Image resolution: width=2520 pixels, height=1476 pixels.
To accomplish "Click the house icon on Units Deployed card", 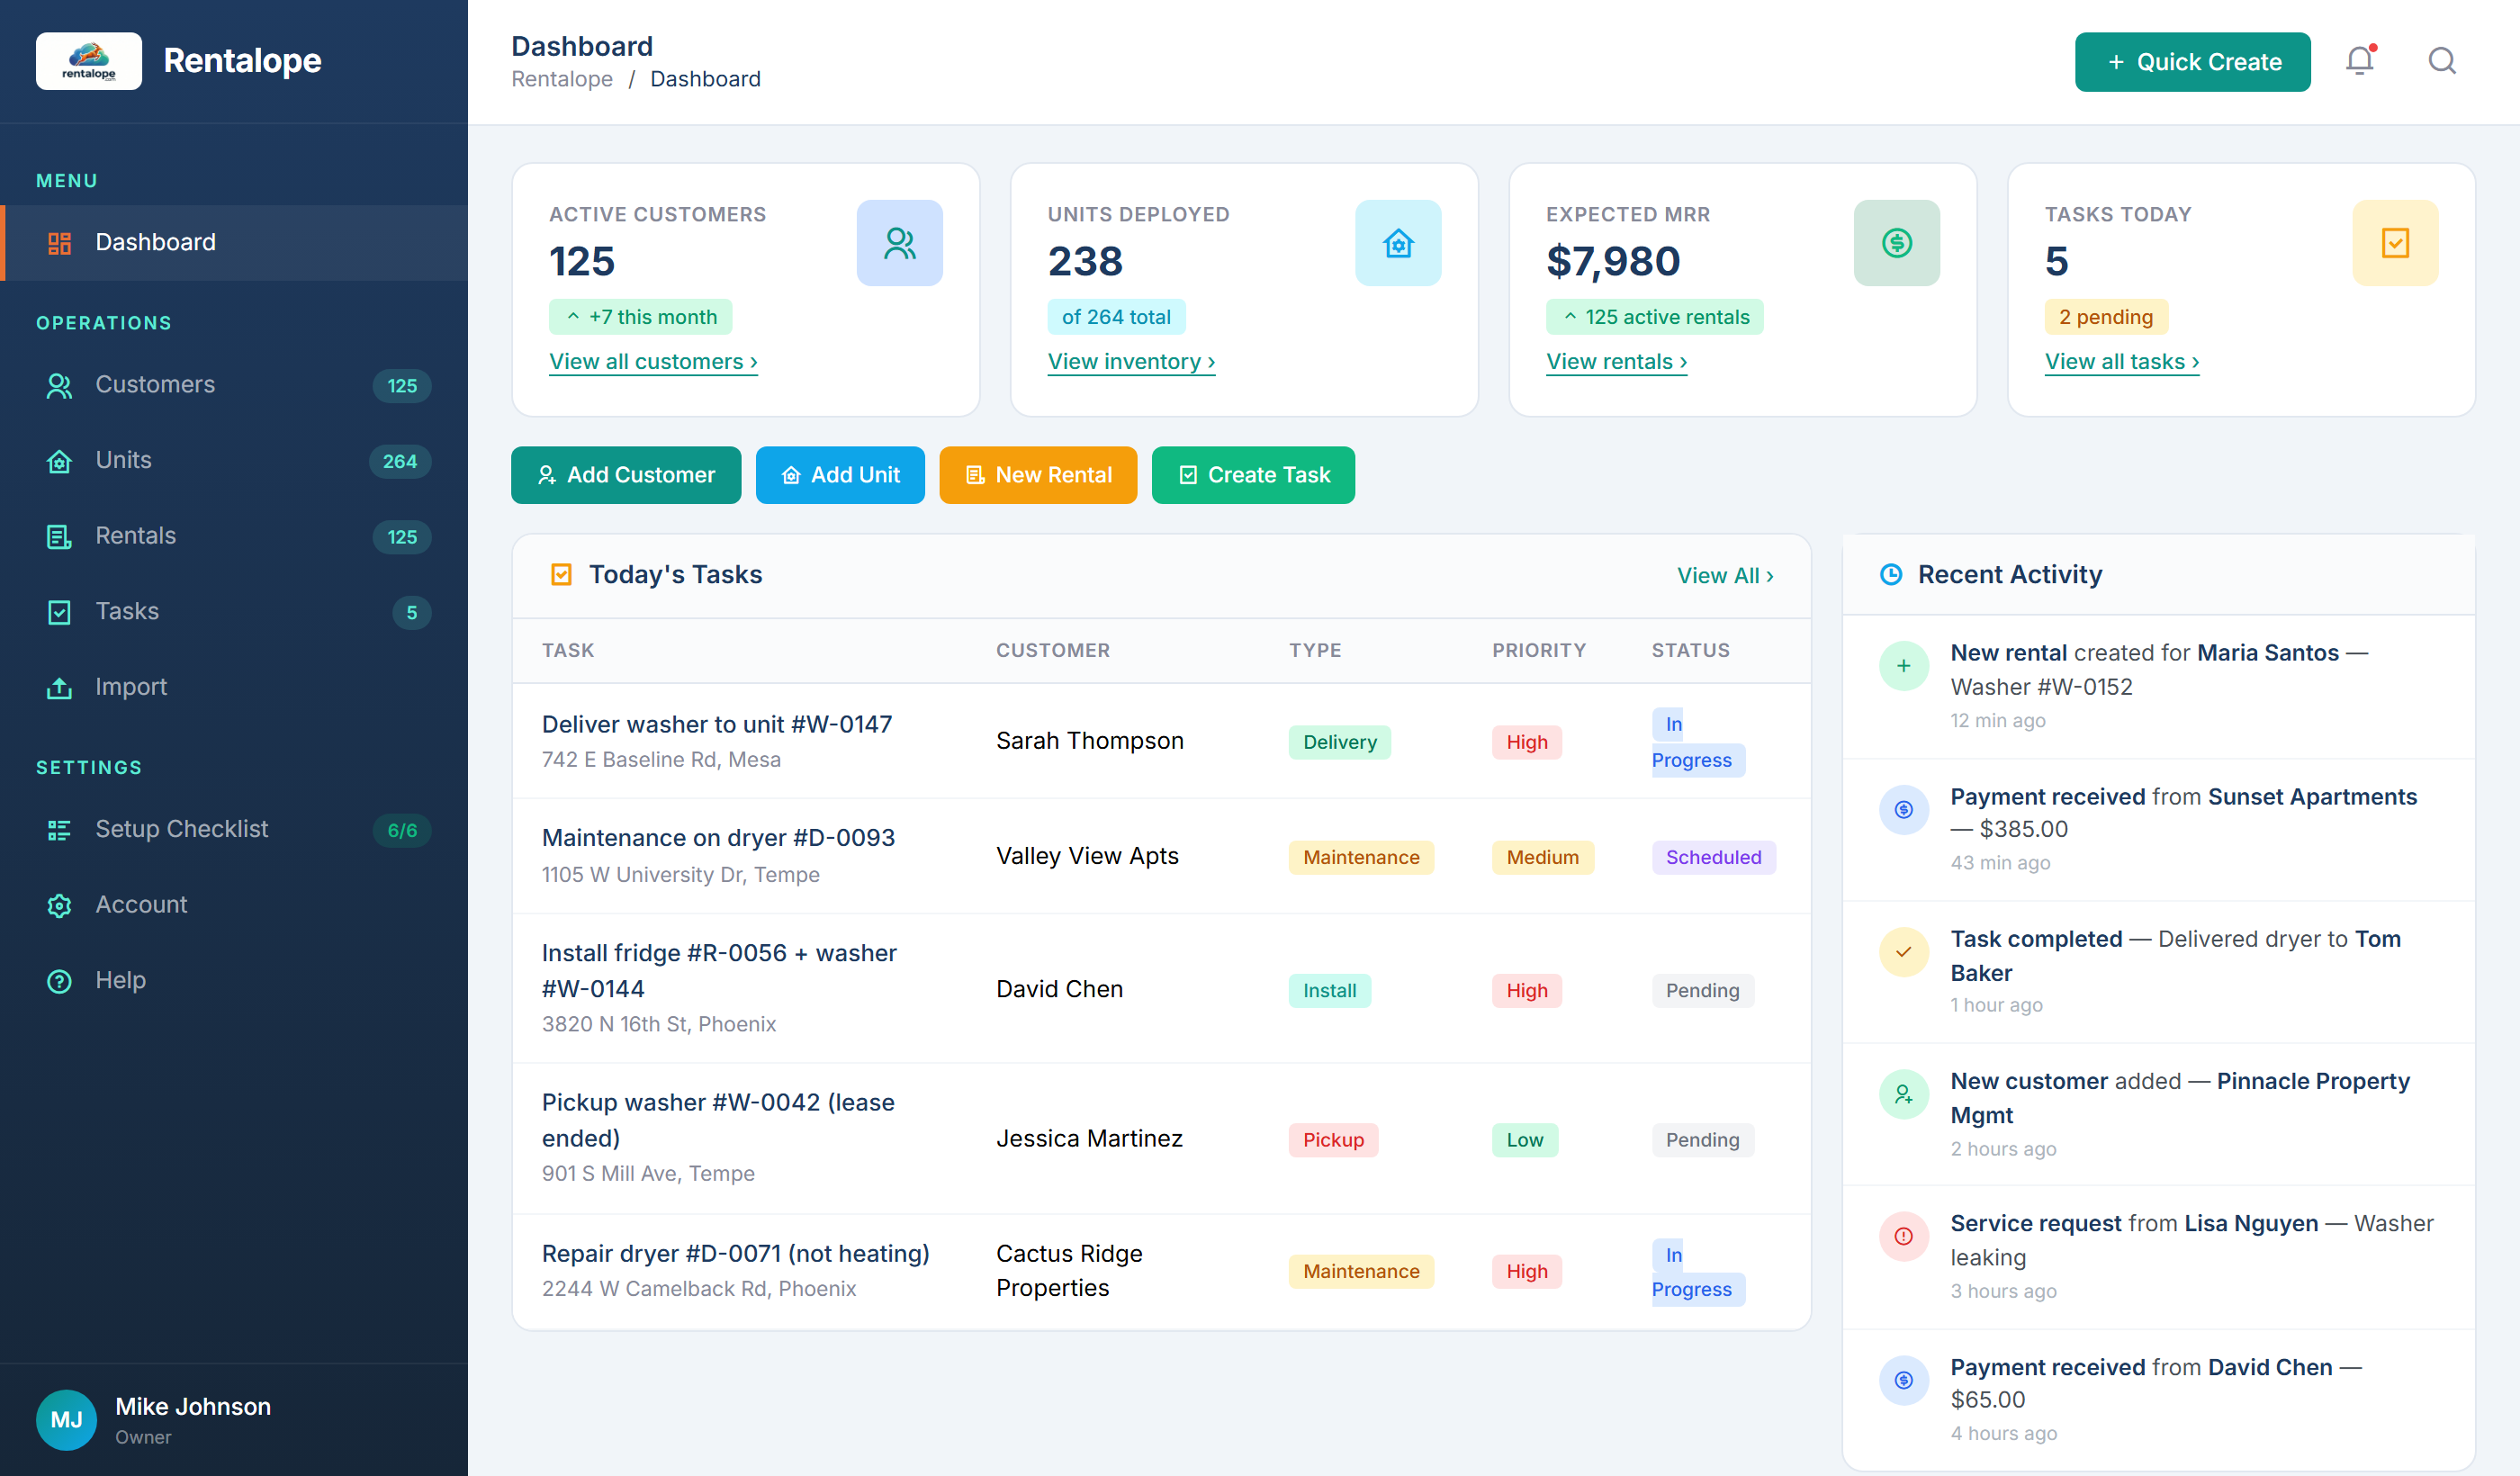I will click(x=1398, y=242).
